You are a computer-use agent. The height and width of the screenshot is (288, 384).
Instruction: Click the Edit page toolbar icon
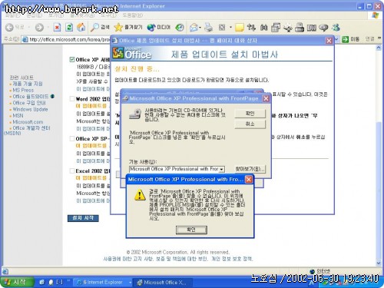(222, 28)
